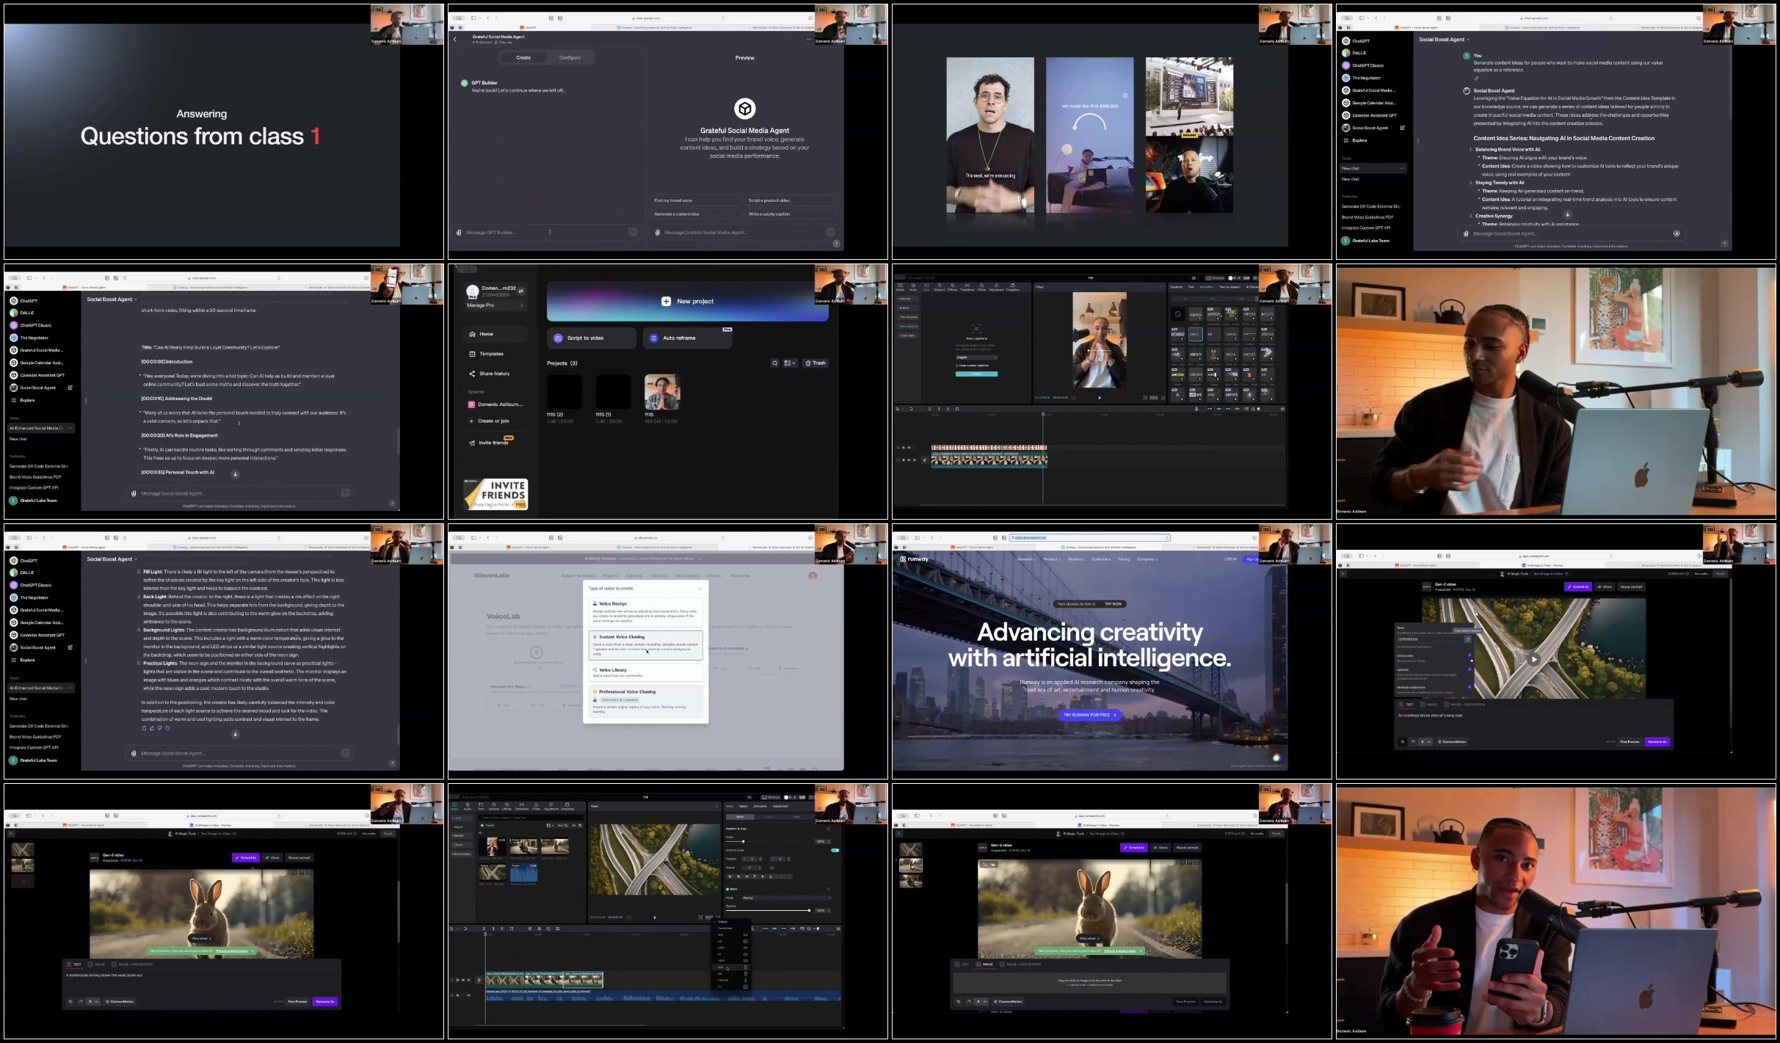Screen dimensions: 1780x1043
Task: Open the Auto reframe tool
Action: pyautogui.click(x=687, y=338)
